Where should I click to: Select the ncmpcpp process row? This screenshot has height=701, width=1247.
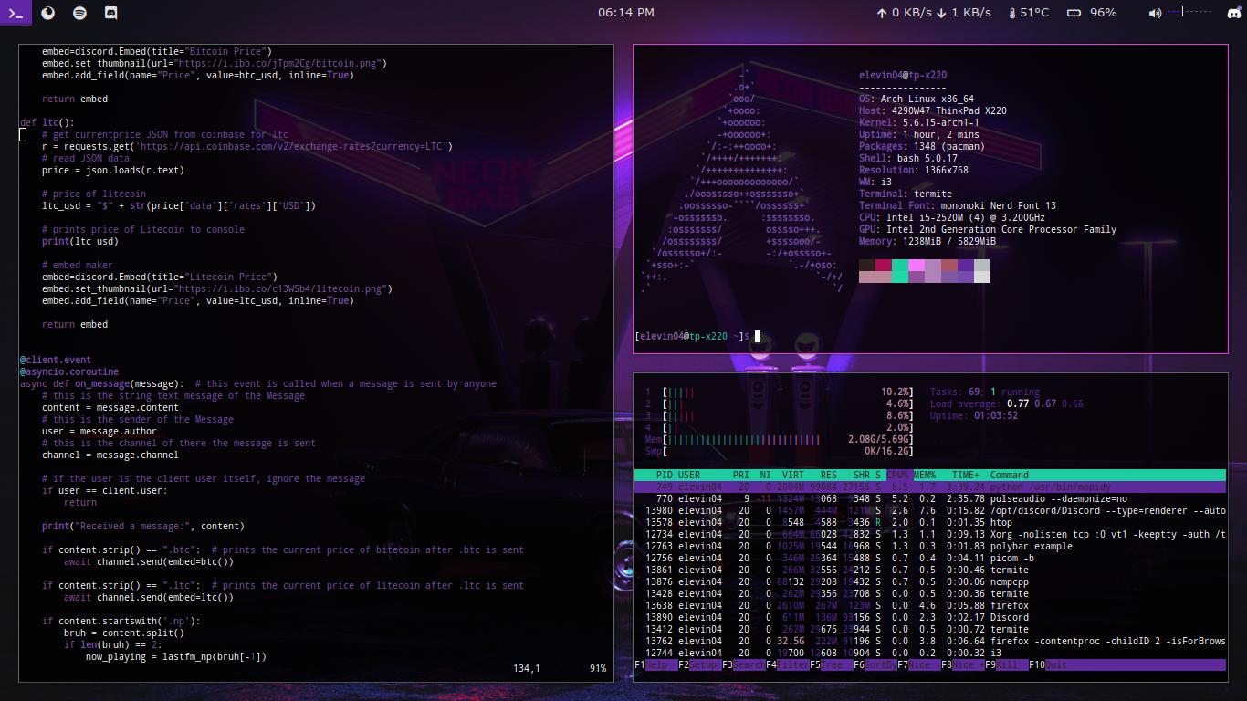coord(930,582)
